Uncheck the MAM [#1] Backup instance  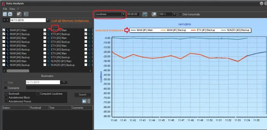pos(4,34)
